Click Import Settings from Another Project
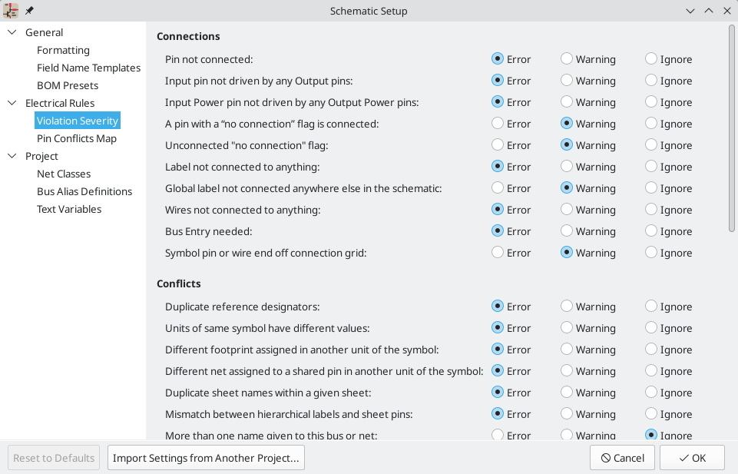 [206, 457]
